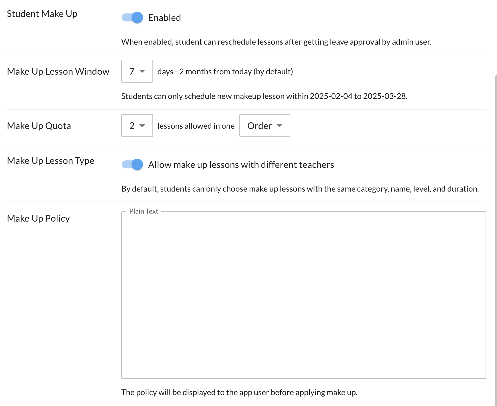The height and width of the screenshot is (406, 497).
Task: Click the policy display hint below the textbox
Action: pyautogui.click(x=239, y=392)
